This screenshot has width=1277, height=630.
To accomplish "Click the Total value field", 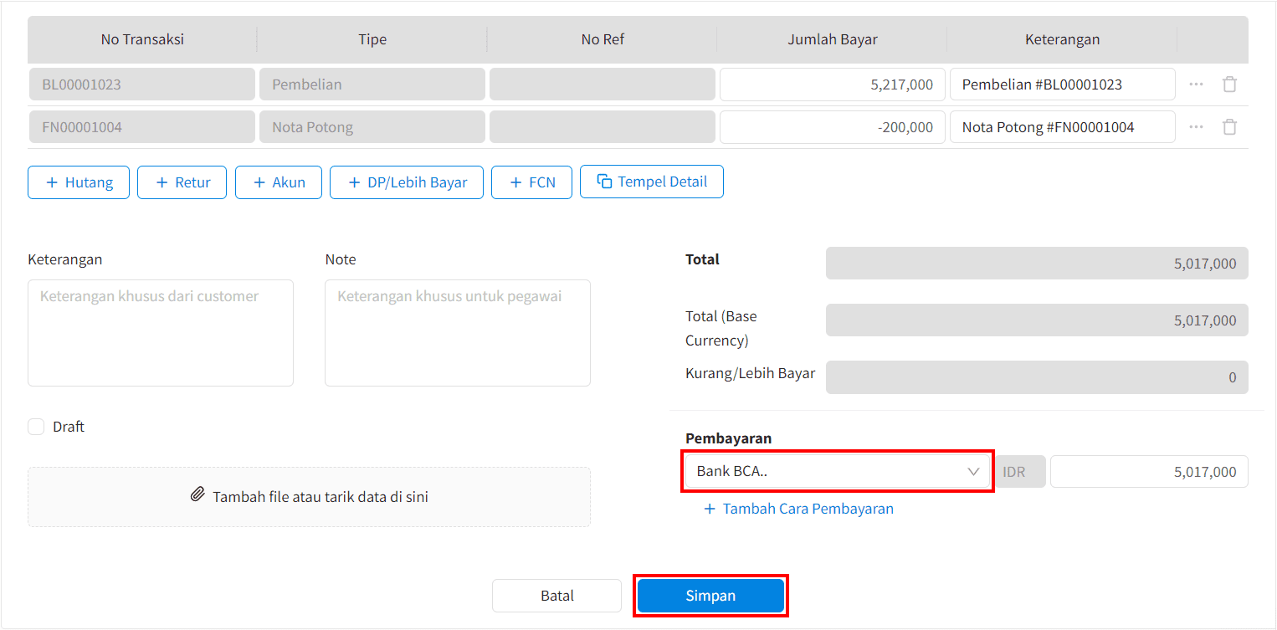I will (1037, 264).
